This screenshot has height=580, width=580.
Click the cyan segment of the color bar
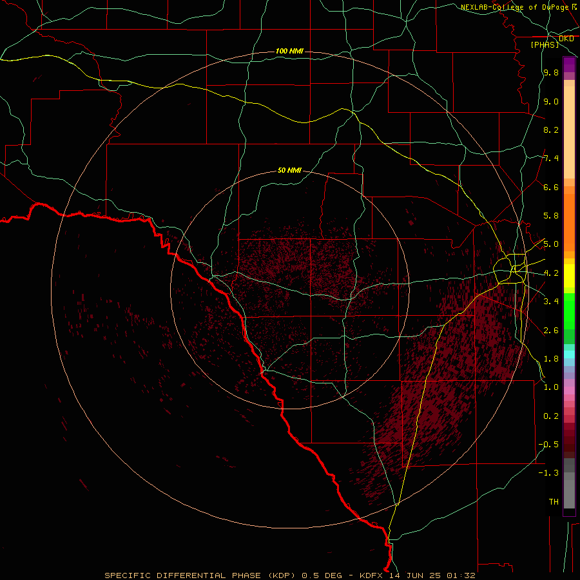tap(569, 354)
